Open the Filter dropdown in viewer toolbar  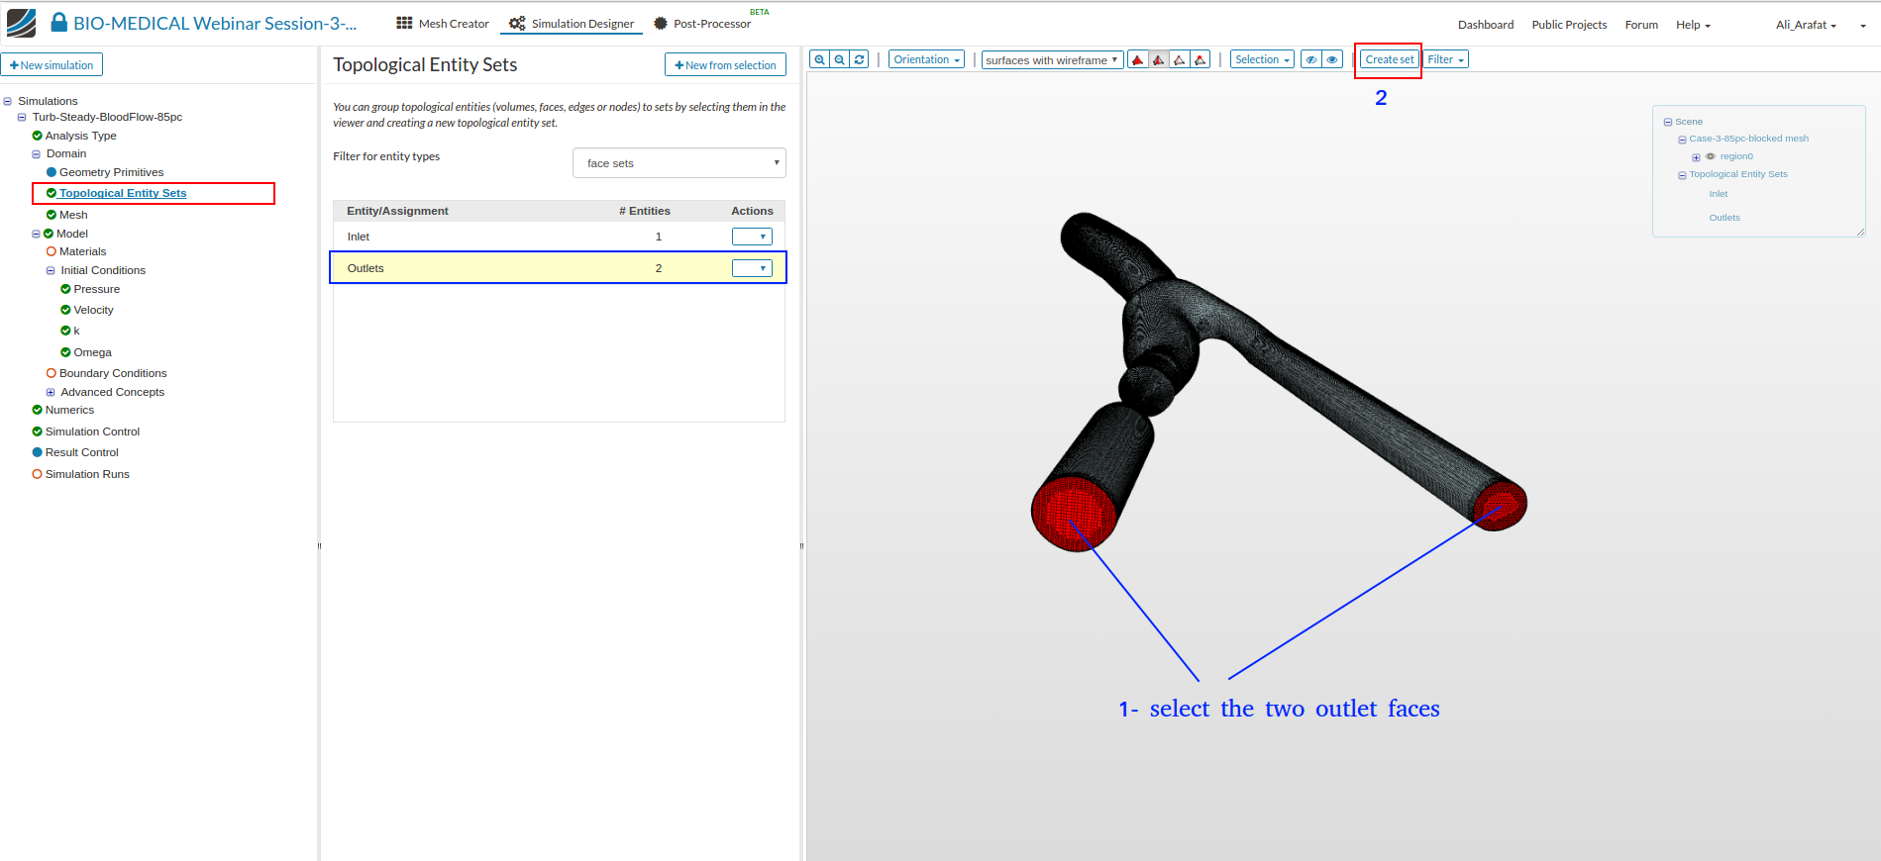1445,59
